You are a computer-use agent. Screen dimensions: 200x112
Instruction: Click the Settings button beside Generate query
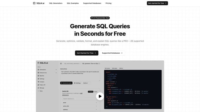click(x=77, y=83)
